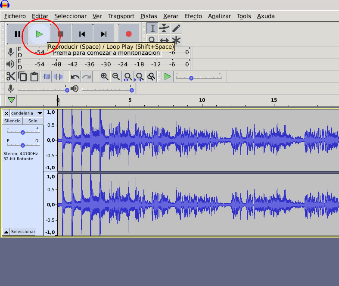Paste audio with the clipboard icon
This screenshot has height=286, width=339.
coord(34,77)
